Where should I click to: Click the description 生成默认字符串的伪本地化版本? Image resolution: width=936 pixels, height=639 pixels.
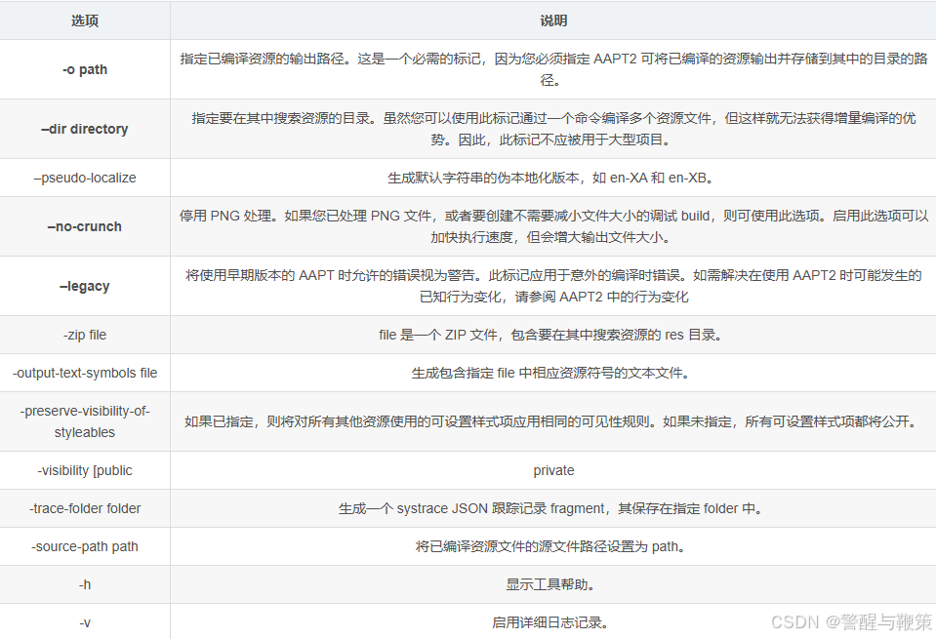click(553, 178)
